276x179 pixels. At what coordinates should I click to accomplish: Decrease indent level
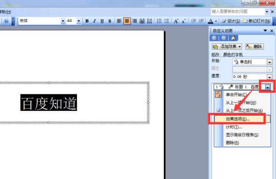point(194,21)
